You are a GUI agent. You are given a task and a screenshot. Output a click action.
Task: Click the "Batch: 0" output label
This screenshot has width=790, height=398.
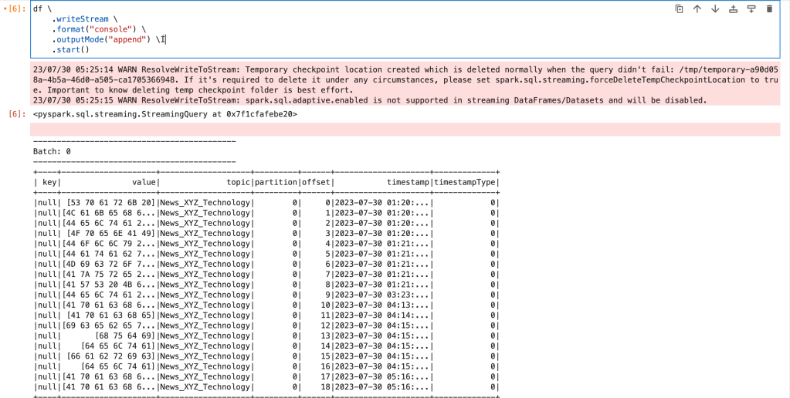click(52, 151)
